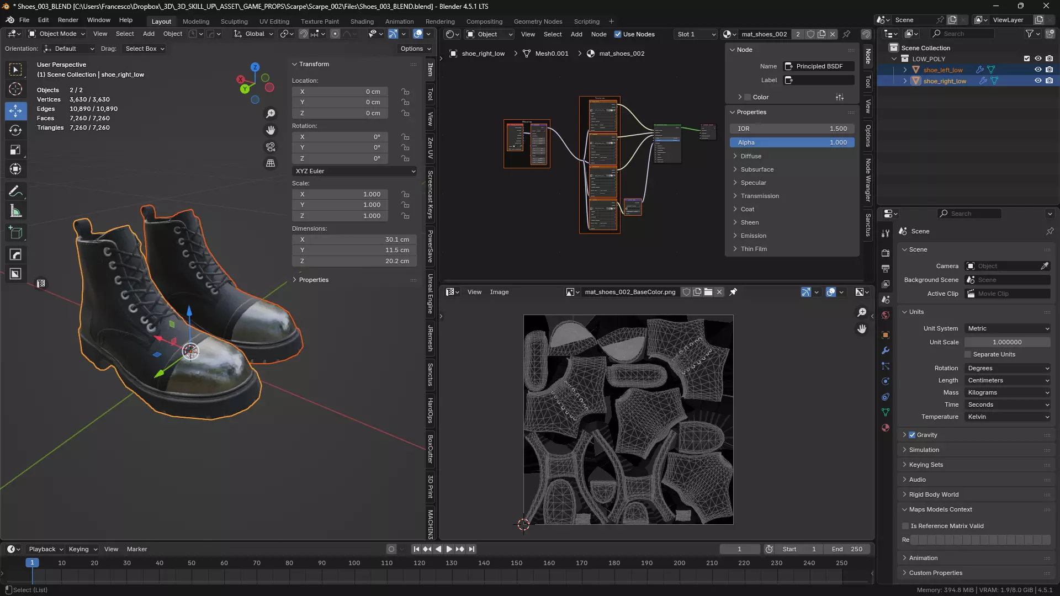Enable Separate Units checkbox
The width and height of the screenshot is (1060, 596).
tap(968, 354)
